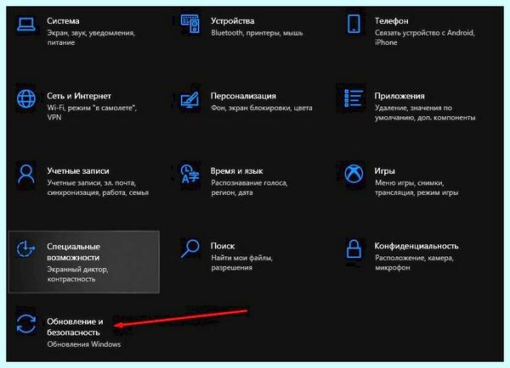This screenshot has height=368, width=510.
Task: Click the Специальные возможности icon
Action: (x=25, y=249)
